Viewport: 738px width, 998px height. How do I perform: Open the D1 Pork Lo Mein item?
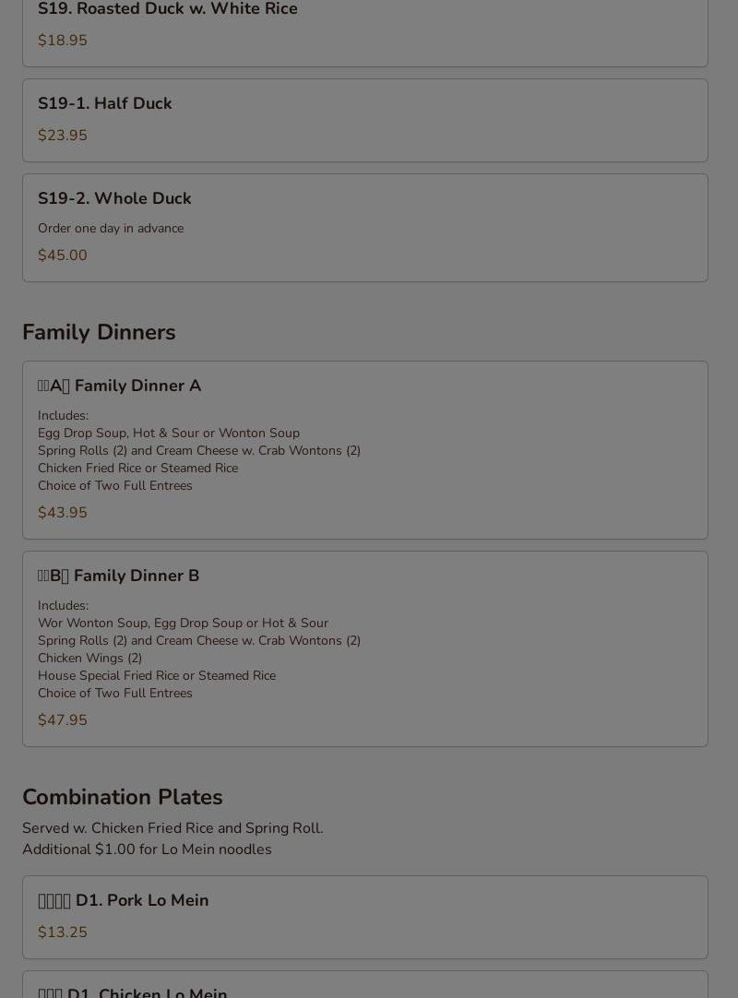click(x=365, y=917)
